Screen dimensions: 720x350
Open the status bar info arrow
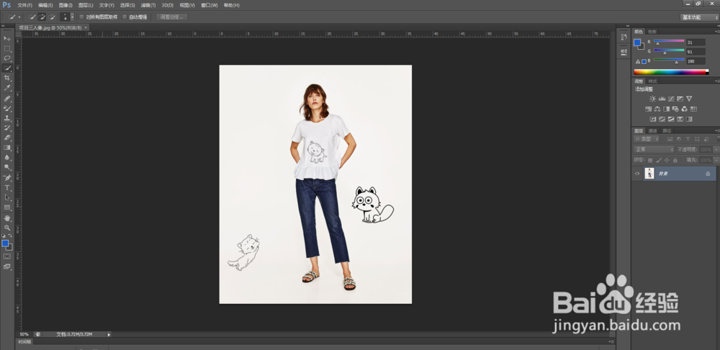(109, 335)
